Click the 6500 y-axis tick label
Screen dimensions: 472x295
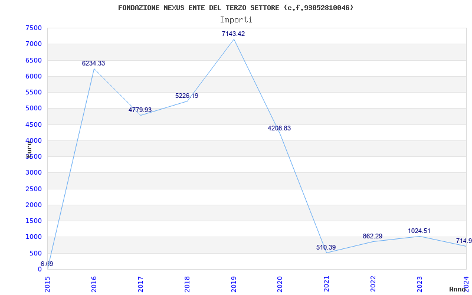tap(34, 60)
